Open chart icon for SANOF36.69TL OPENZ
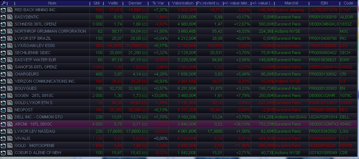359x159 pixels. click(3, 67)
